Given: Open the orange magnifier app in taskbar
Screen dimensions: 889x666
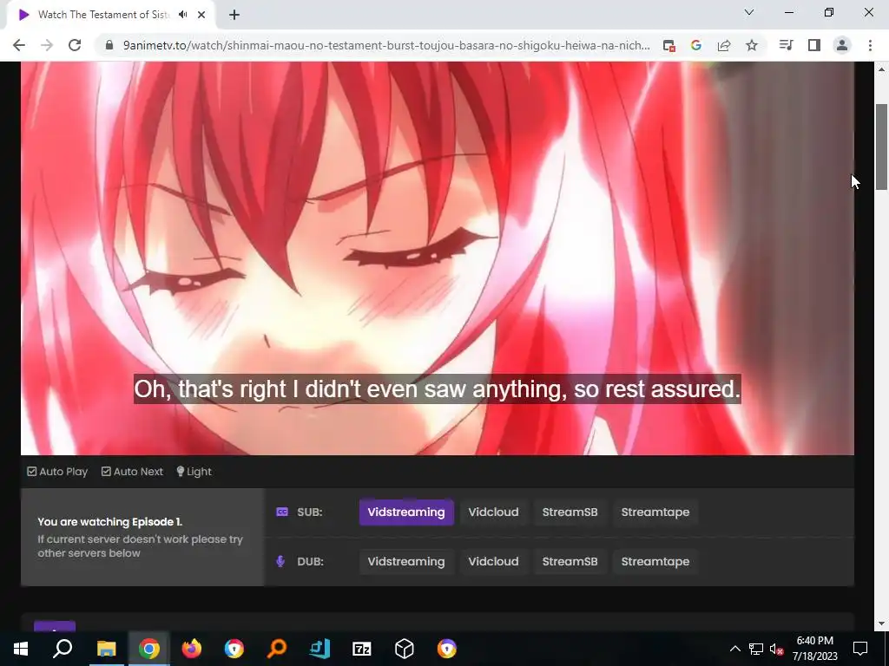Looking at the screenshot, I should click(277, 649).
